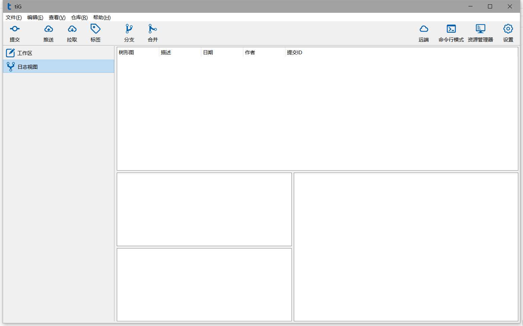Open the 分支 branch tool
Viewport: 523px width, 326px height.
click(x=129, y=33)
